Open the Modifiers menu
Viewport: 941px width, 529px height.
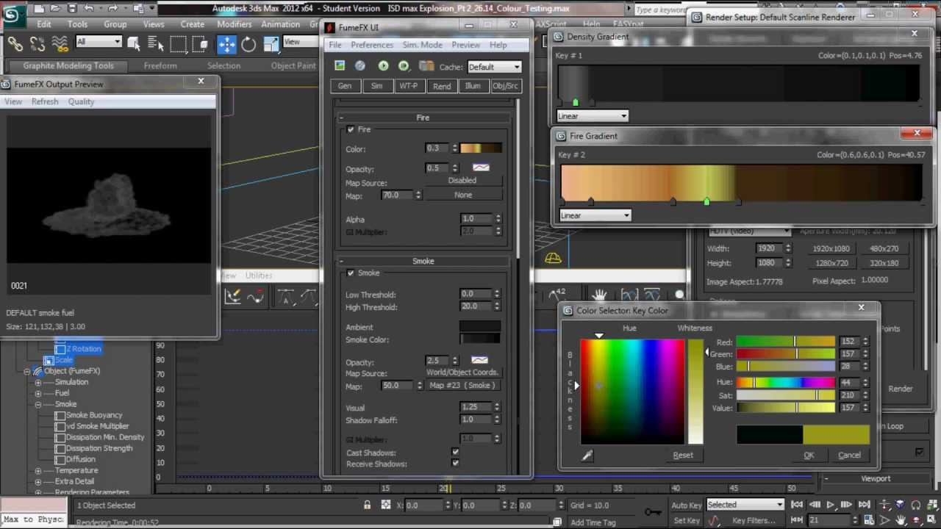[235, 24]
